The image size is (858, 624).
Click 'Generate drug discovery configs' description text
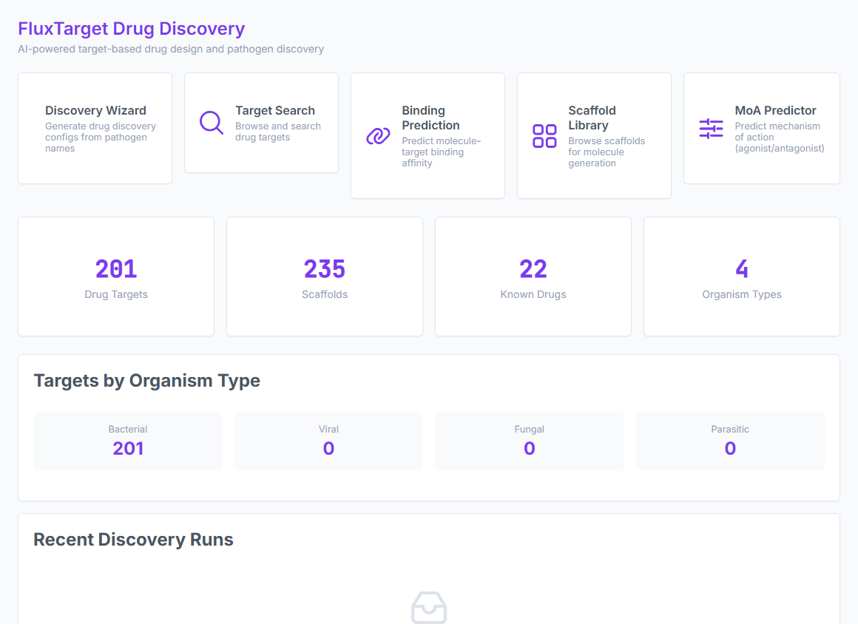[100, 138]
